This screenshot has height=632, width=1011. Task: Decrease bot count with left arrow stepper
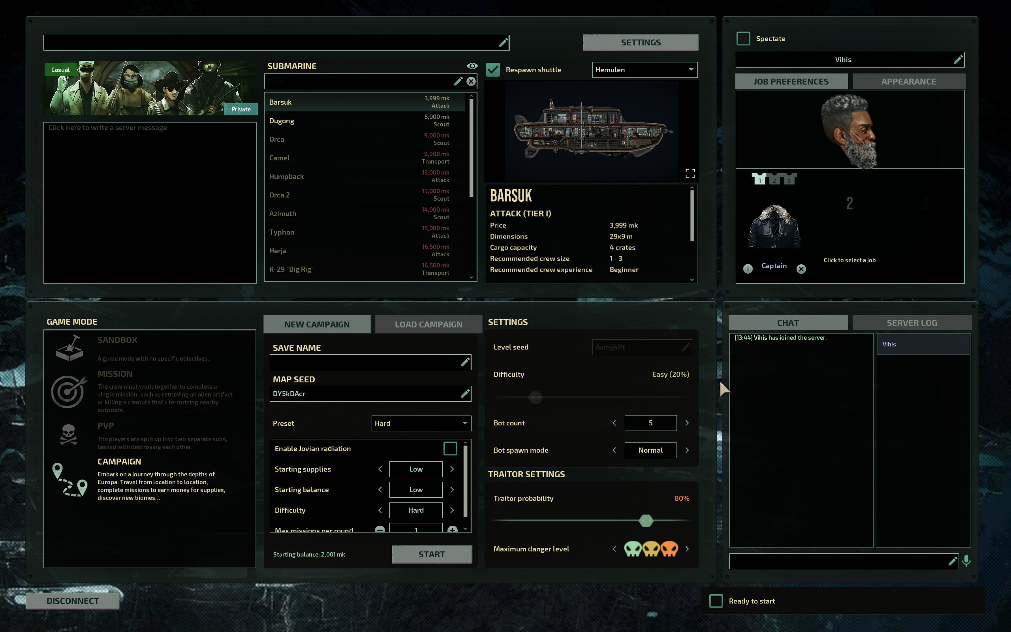[x=615, y=423]
